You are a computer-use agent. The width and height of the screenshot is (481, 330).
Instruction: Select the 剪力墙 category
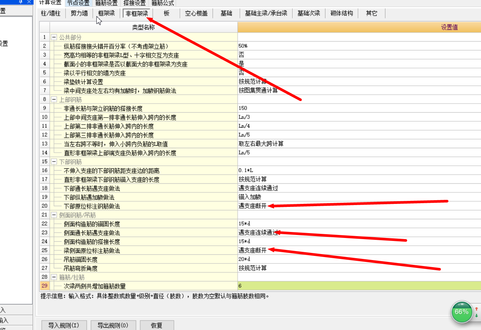[x=79, y=13]
